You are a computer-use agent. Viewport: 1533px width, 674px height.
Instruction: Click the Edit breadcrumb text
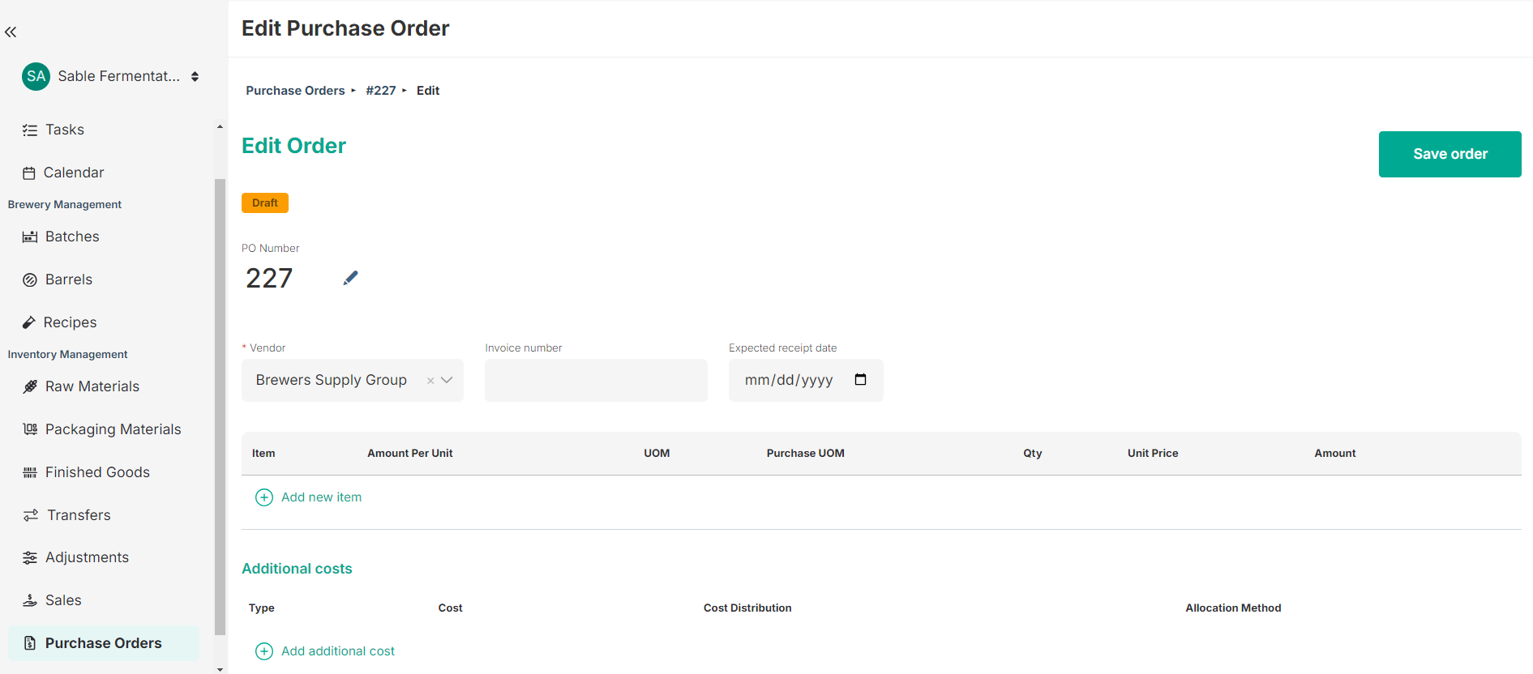coord(428,91)
